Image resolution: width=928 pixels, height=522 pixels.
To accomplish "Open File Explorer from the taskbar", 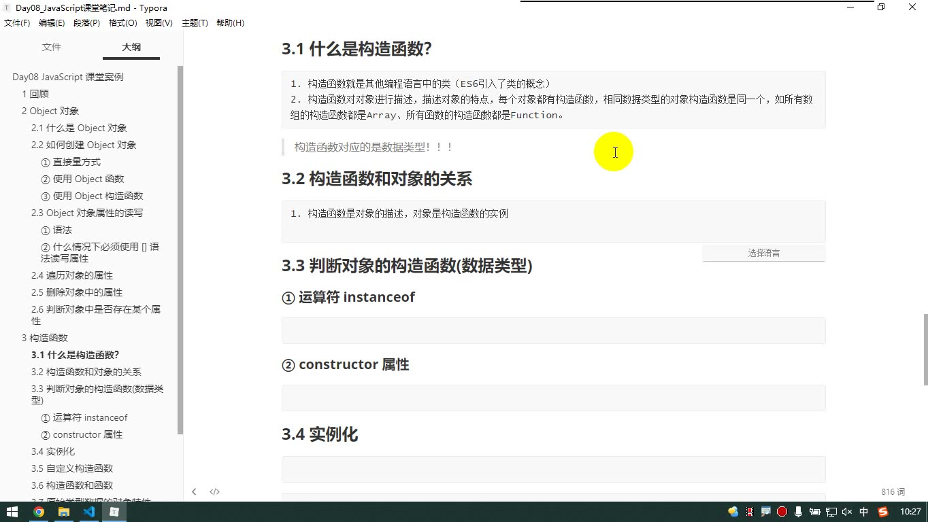I will point(64,512).
